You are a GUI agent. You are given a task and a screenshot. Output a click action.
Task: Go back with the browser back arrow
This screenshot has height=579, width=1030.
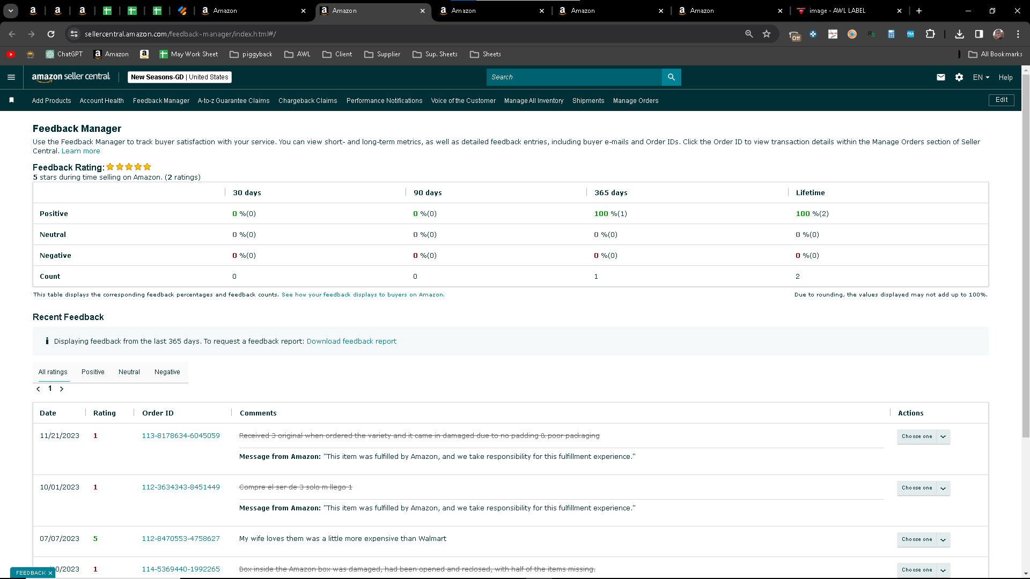pyautogui.click(x=12, y=34)
